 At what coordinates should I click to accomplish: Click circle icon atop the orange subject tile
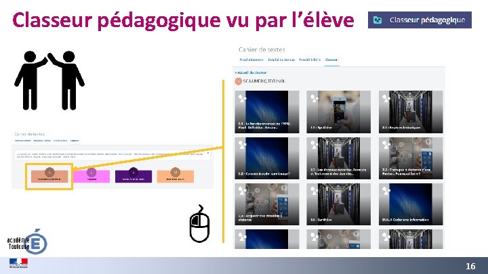176,173
